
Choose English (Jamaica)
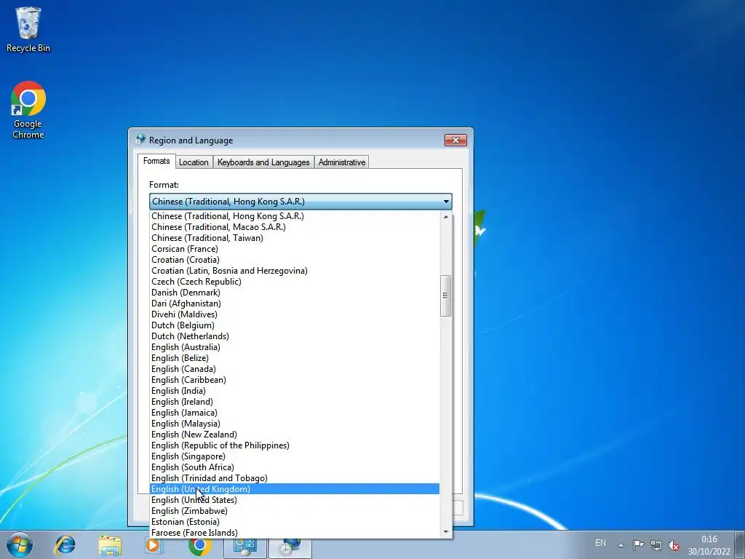coord(295,413)
